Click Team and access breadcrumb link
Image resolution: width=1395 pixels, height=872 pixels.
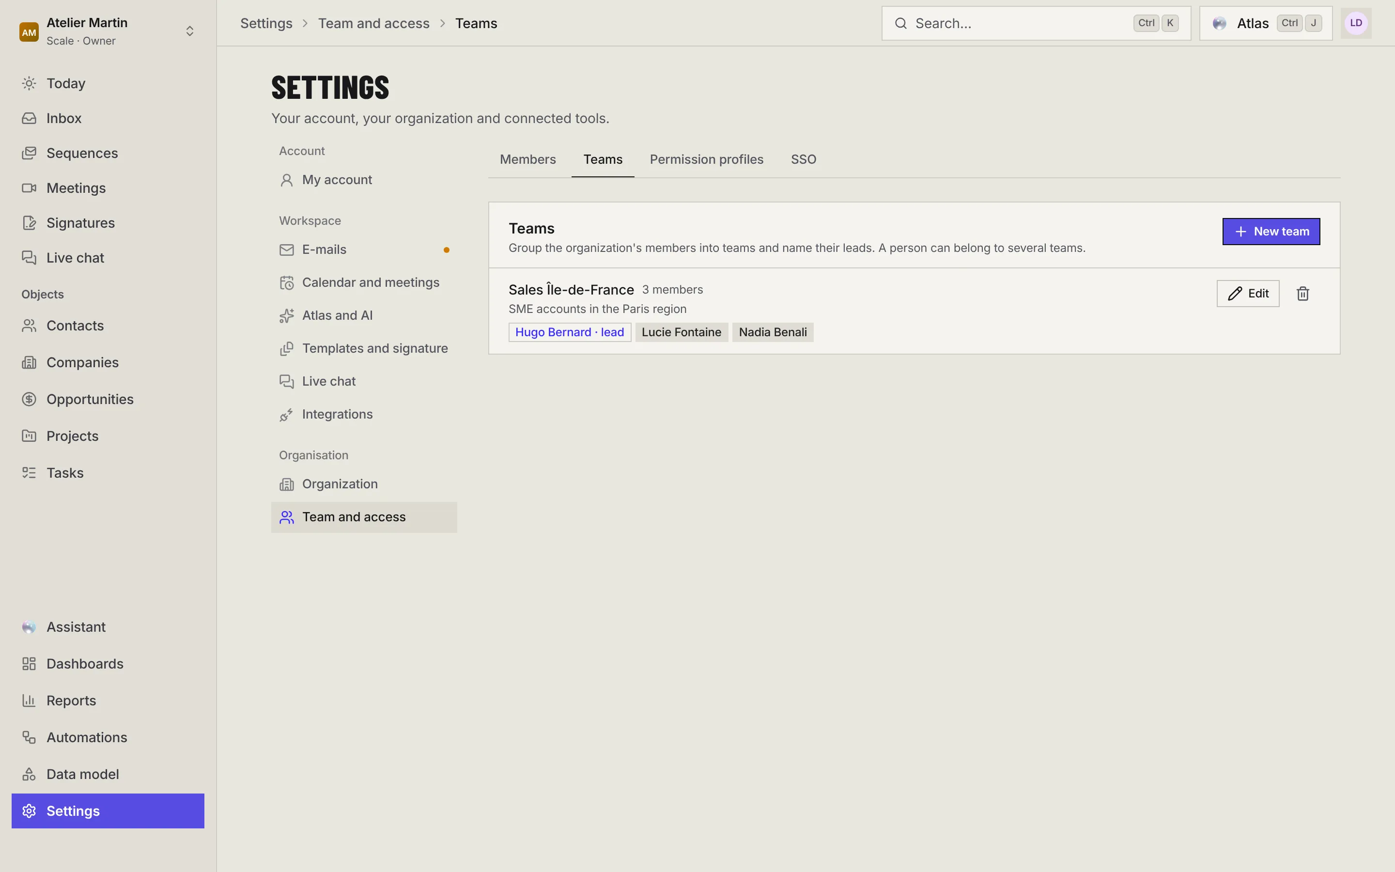point(373,23)
